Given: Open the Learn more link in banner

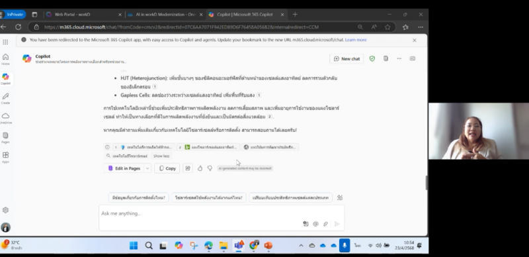Looking at the screenshot, I should point(356,40).
